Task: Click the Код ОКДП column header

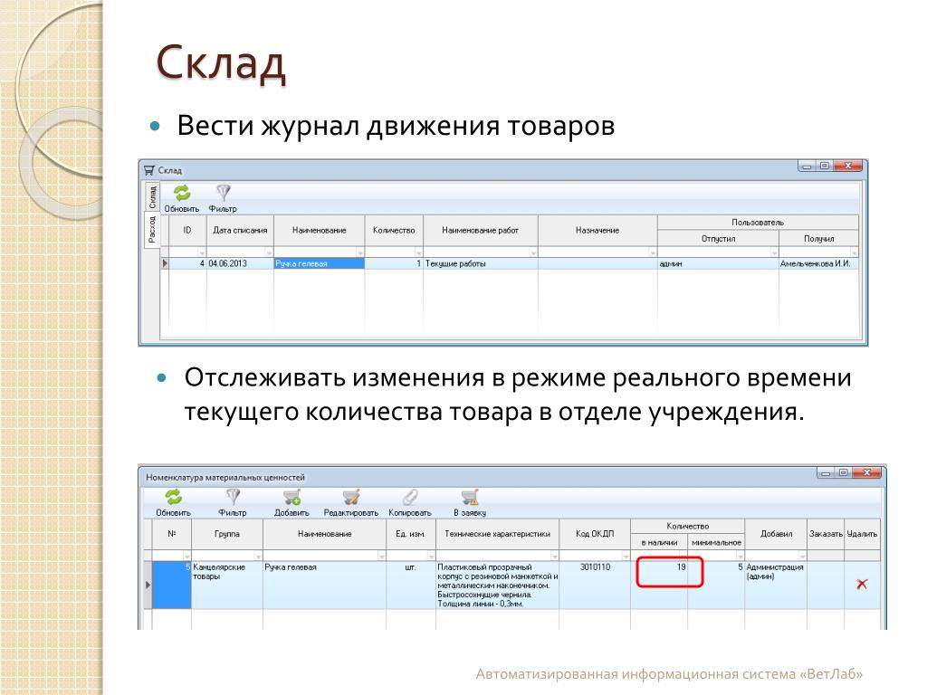Action: [x=595, y=534]
